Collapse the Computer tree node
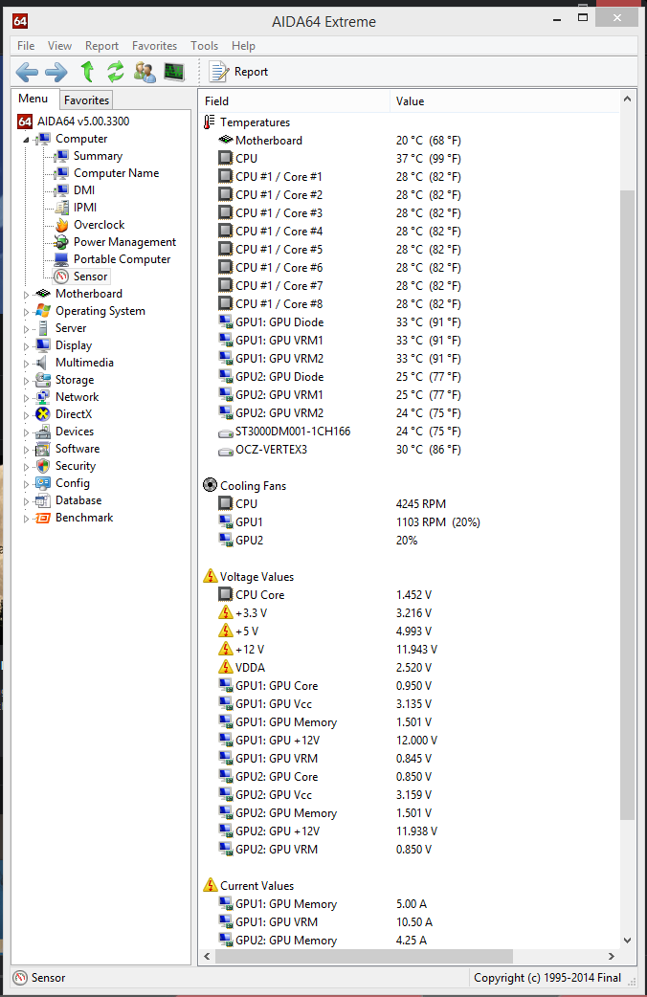The height and width of the screenshot is (997, 647). [26, 140]
